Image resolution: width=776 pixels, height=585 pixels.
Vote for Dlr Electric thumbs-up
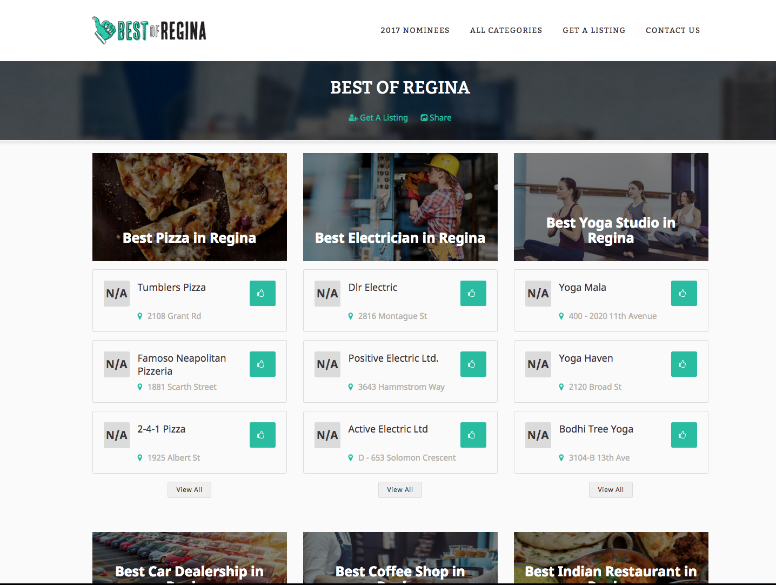(x=473, y=293)
